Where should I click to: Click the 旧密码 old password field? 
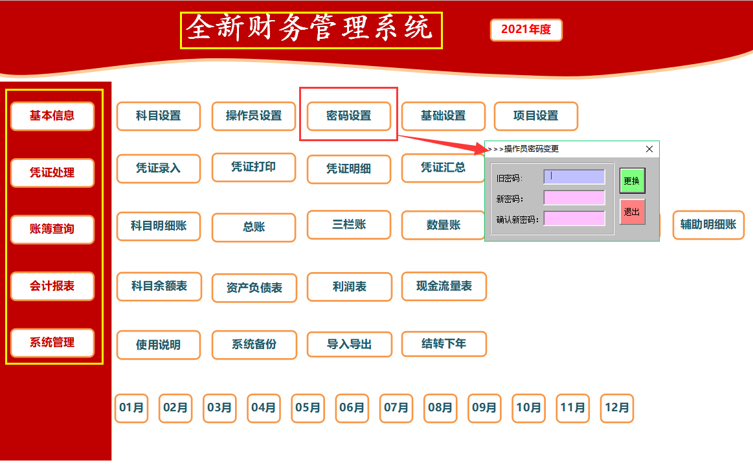pos(574,176)
